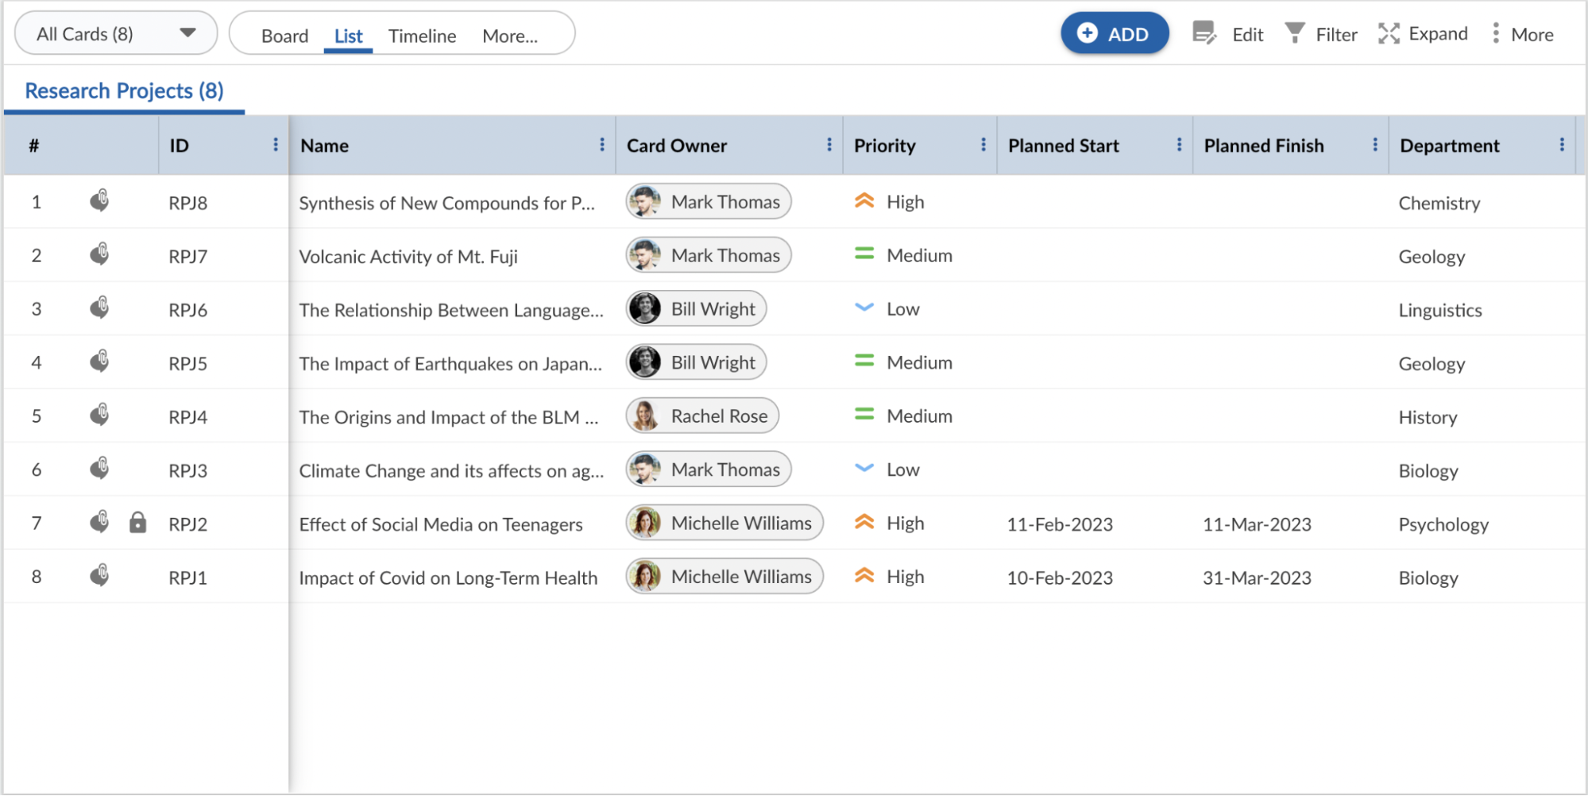Open the More options icon at top right
The height and width of the screenshot is (796, 1588).
point(1497,33)
